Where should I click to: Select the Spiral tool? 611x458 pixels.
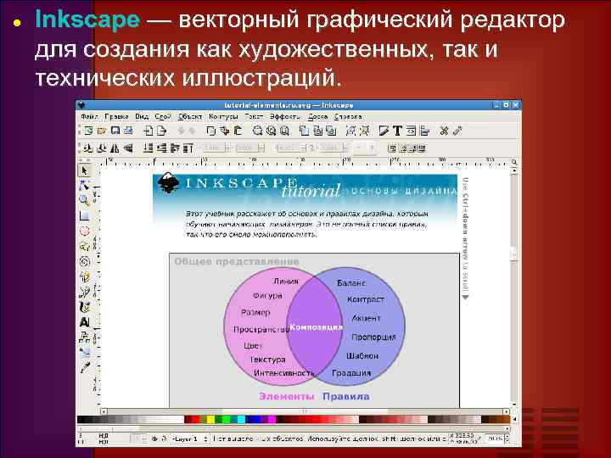coord(84,261)
